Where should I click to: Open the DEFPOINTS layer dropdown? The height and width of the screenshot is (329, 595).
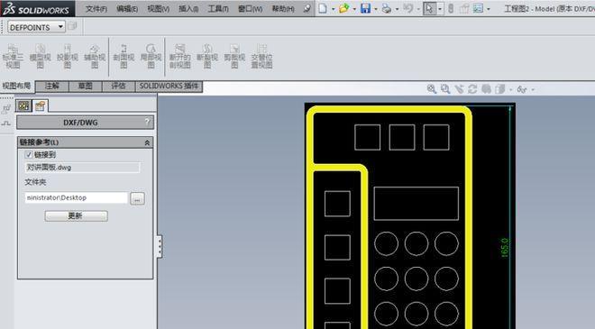pyautogui.click(x=36, y=27)
